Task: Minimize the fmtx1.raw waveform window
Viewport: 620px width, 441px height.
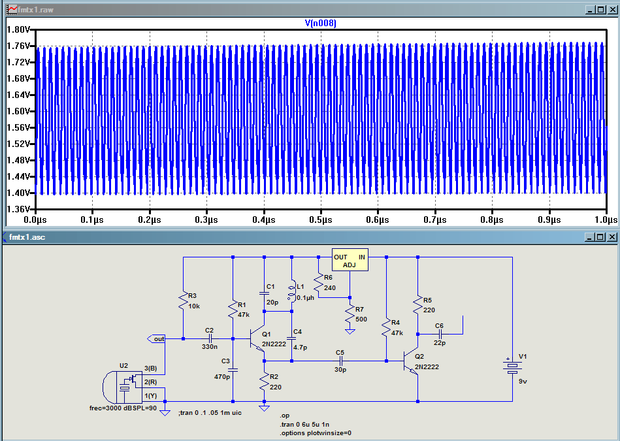Action: (591, 10)
